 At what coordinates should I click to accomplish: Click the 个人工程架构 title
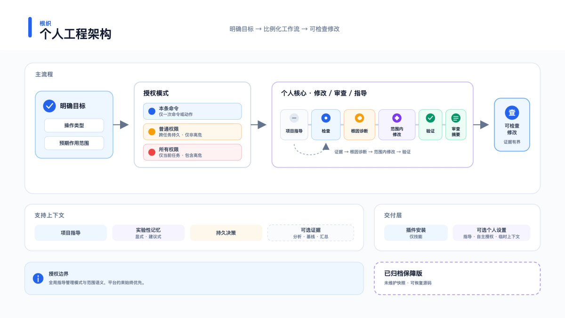click(75, 34)
